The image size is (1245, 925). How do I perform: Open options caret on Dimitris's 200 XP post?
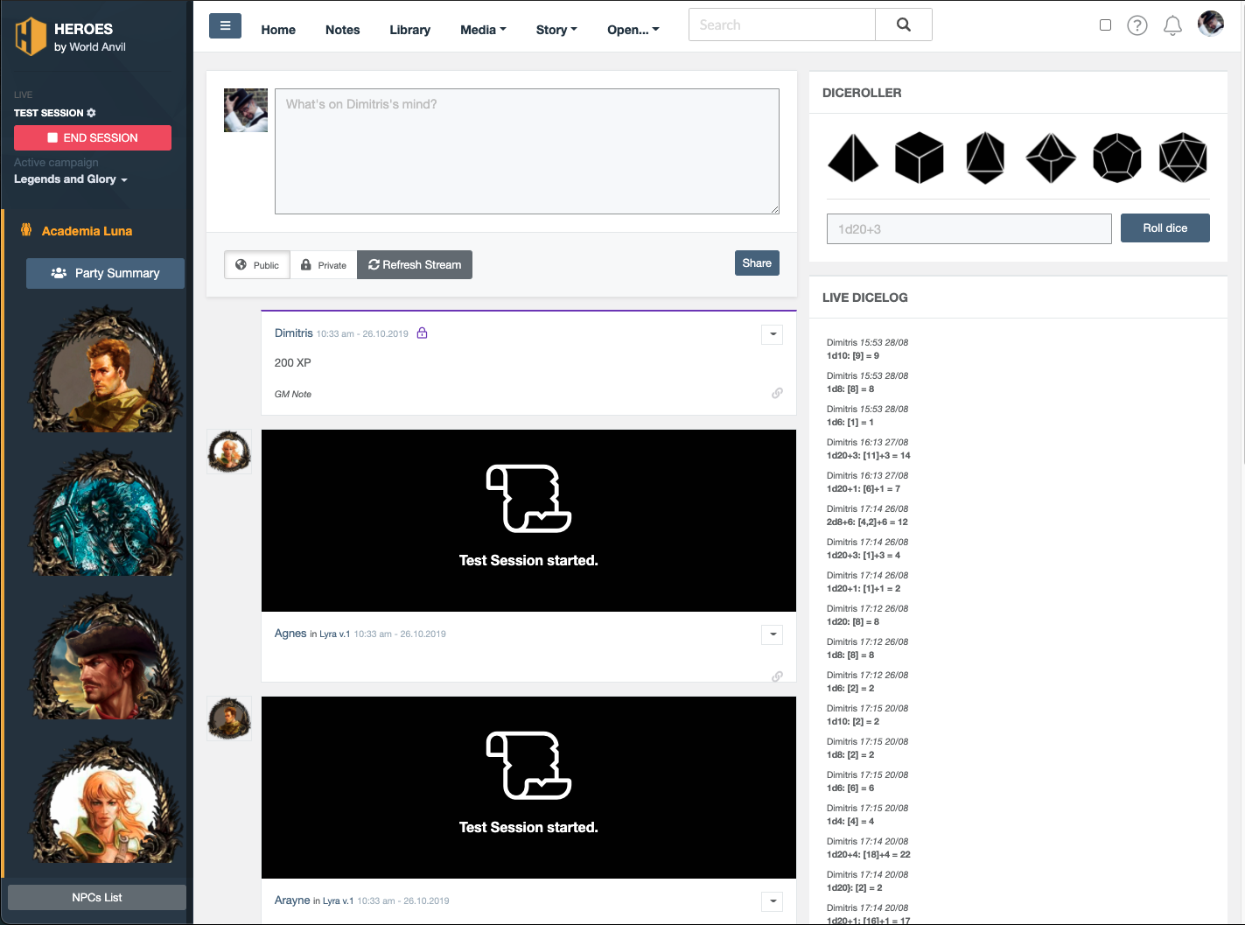point(772,334)
